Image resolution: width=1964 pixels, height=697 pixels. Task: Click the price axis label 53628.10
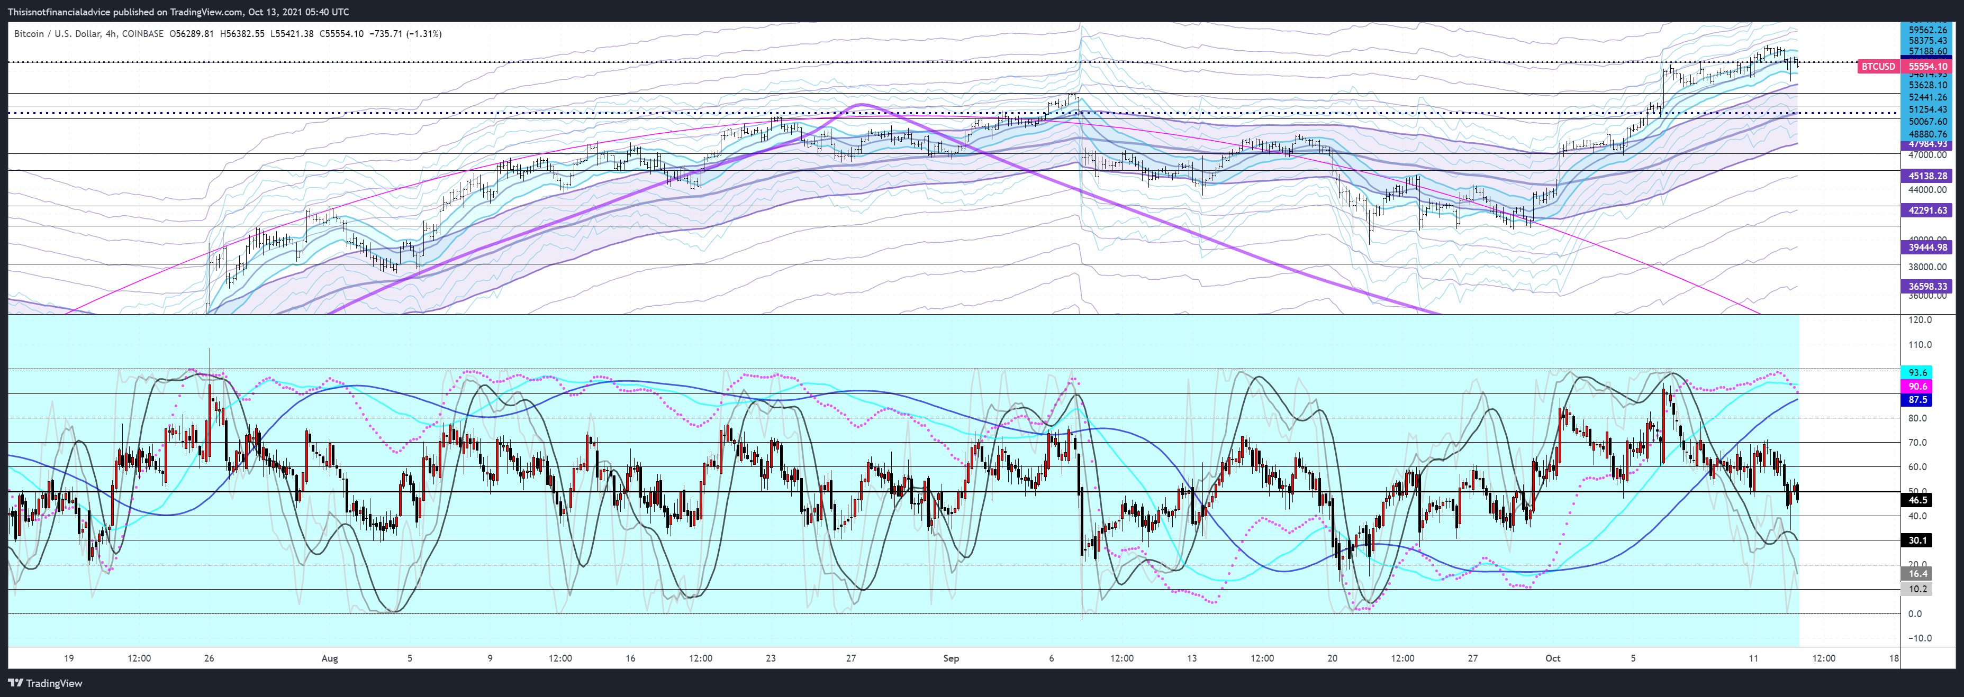click(1927, 85)
